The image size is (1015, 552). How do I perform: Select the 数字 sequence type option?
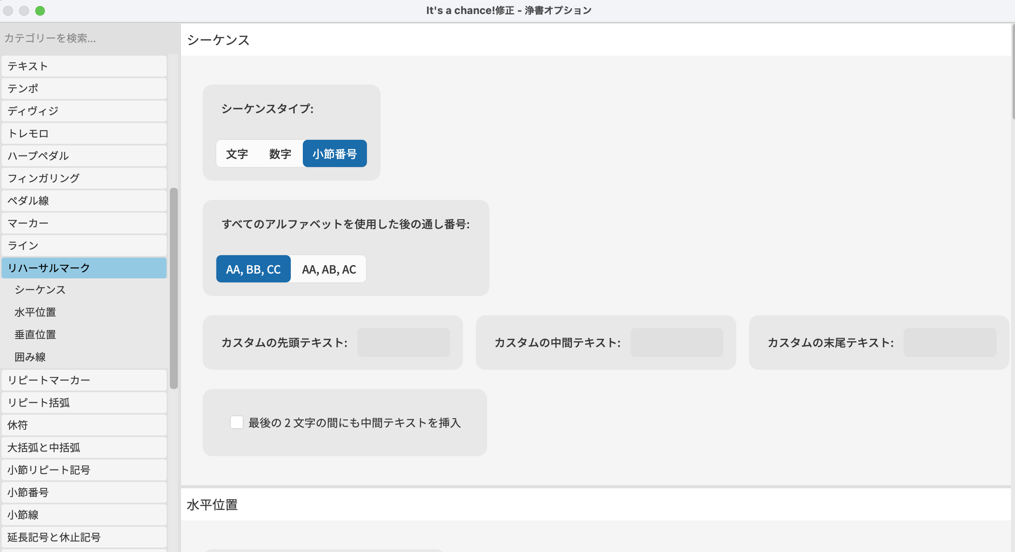tap(280, 154)
